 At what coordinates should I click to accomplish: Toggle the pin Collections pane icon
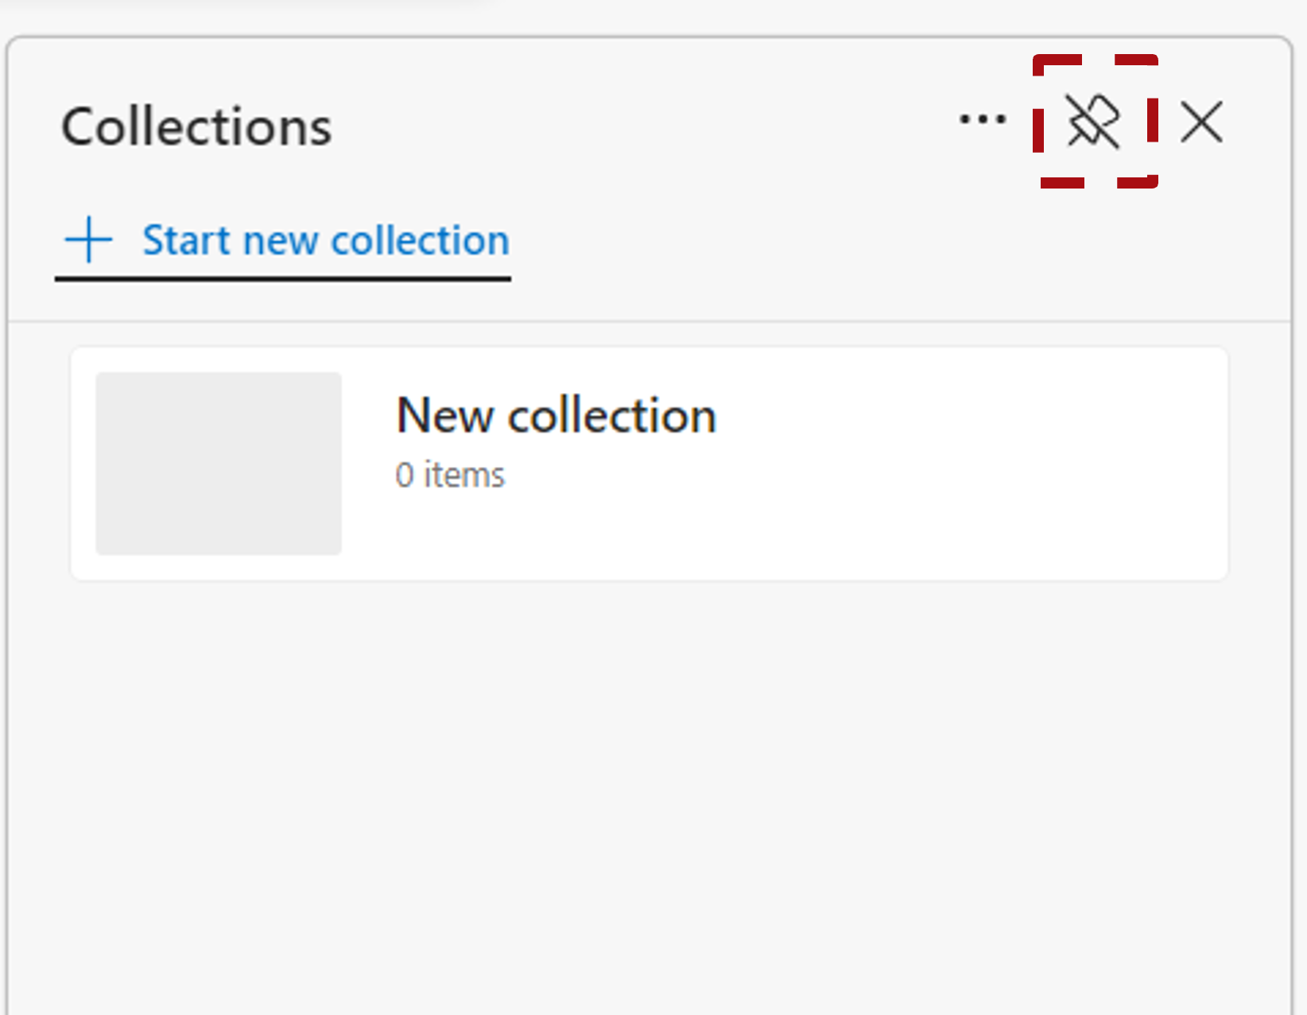(1093, 122)
